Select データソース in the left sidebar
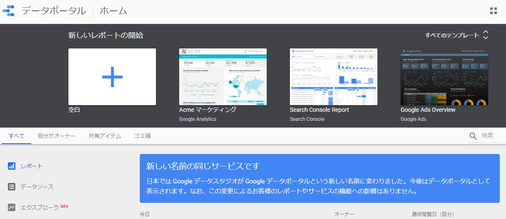The width and height of the screenshot is (506, 219). (37, 187)
